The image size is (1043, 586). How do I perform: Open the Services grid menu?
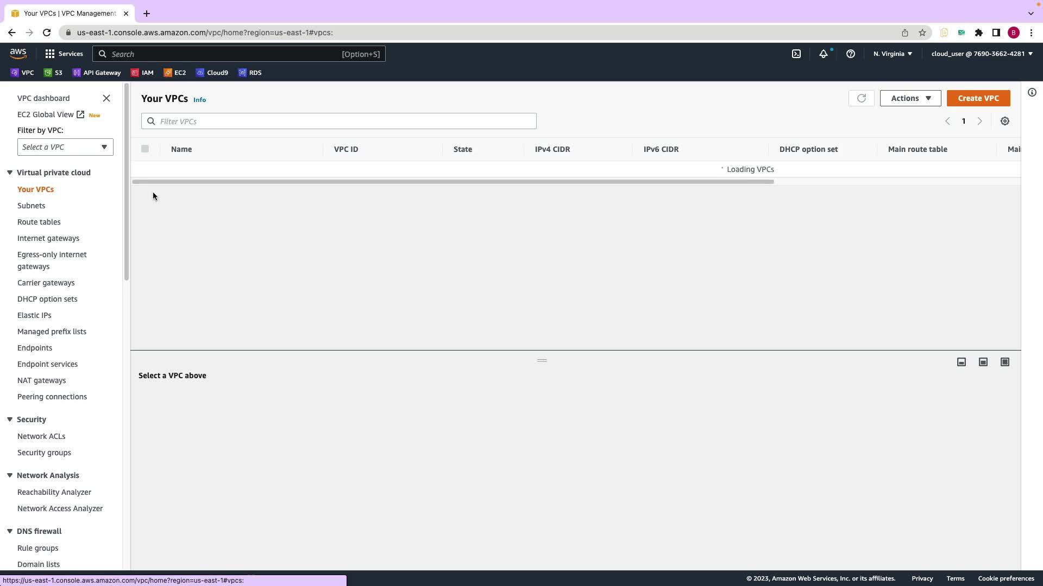point(64,54)
